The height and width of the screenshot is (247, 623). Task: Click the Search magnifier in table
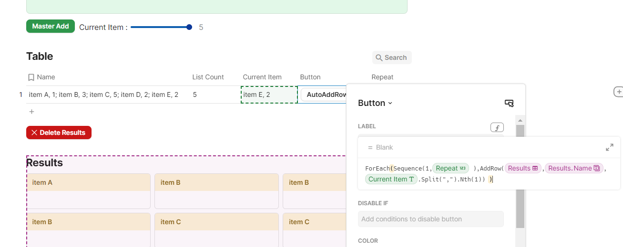(x=379, y=57)
